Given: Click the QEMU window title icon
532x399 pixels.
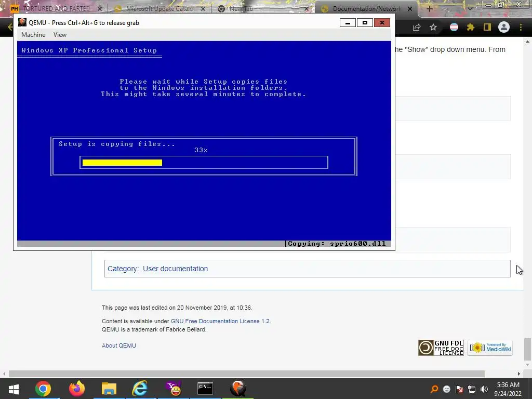Looking at the screenshot, I should click(22, 22).
